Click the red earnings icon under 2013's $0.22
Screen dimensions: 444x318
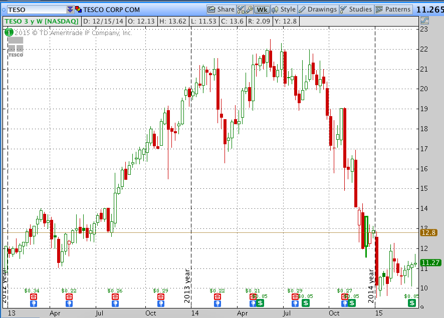(69, 297)
